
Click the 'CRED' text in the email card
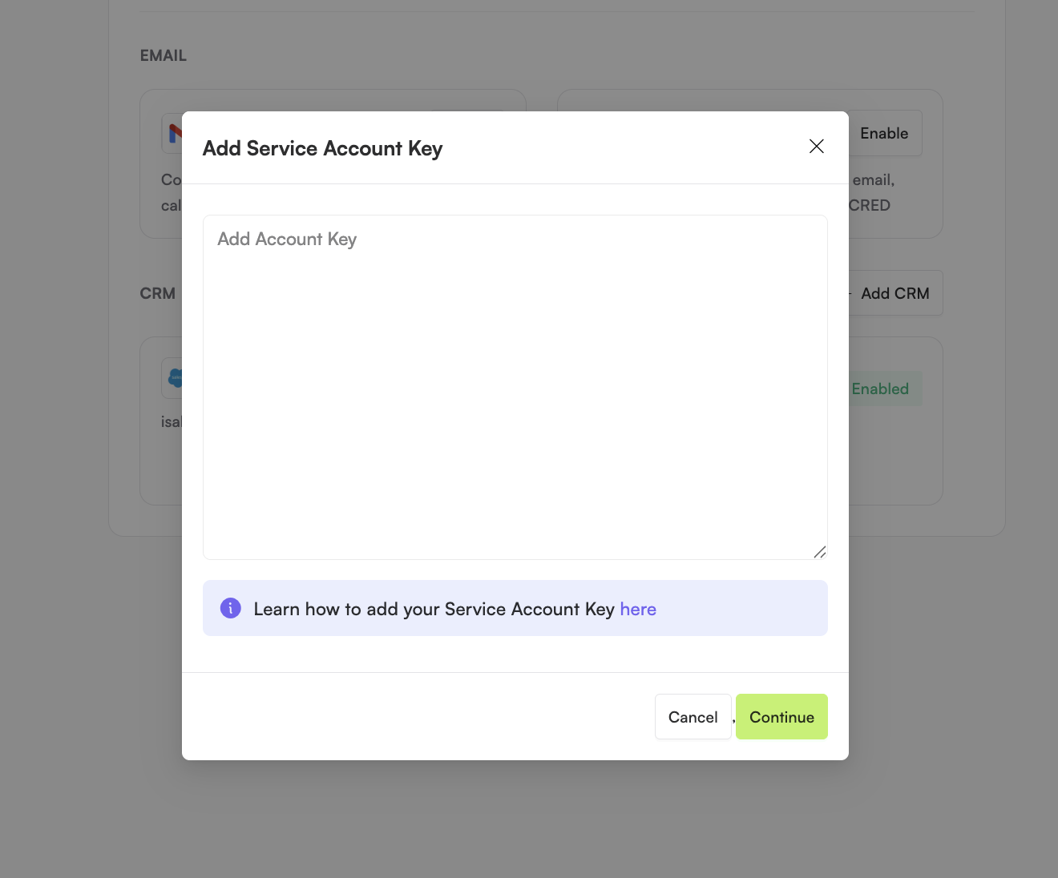point(870,205)
